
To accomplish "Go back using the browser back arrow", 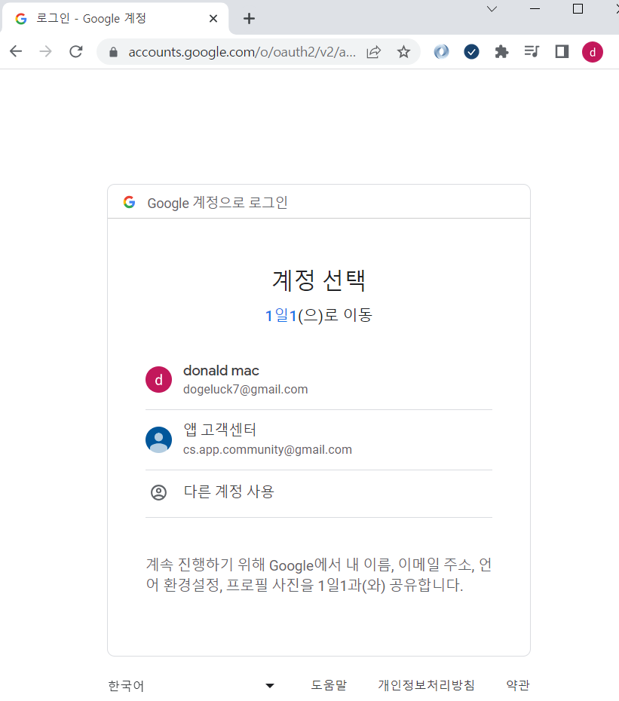I will [x=16, y=51].
